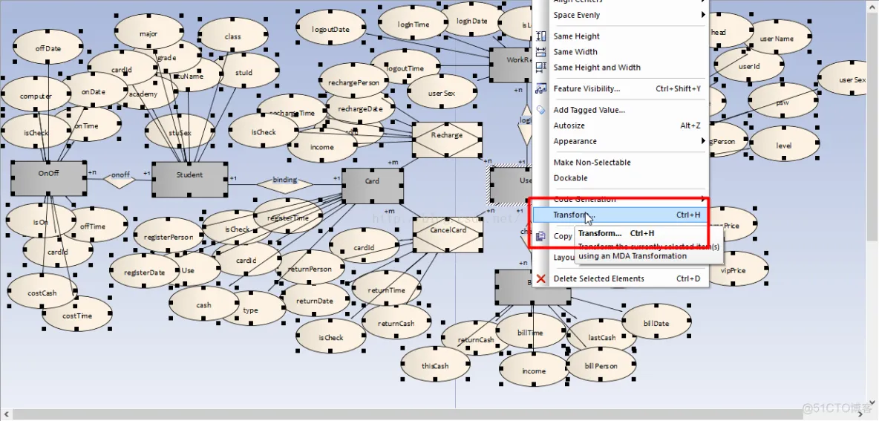Select the offTime attribute ellipse

point(93,226)
